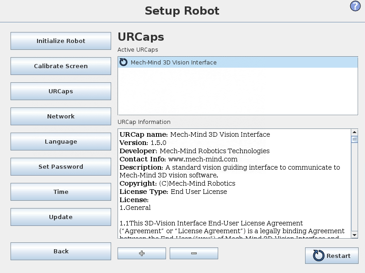The width and height of the screenshot is (365, 273).
Task: Open Language settings
Action: (x=61, y=141)
